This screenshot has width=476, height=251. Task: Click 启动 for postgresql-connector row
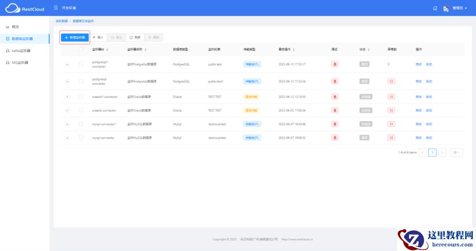429,81
